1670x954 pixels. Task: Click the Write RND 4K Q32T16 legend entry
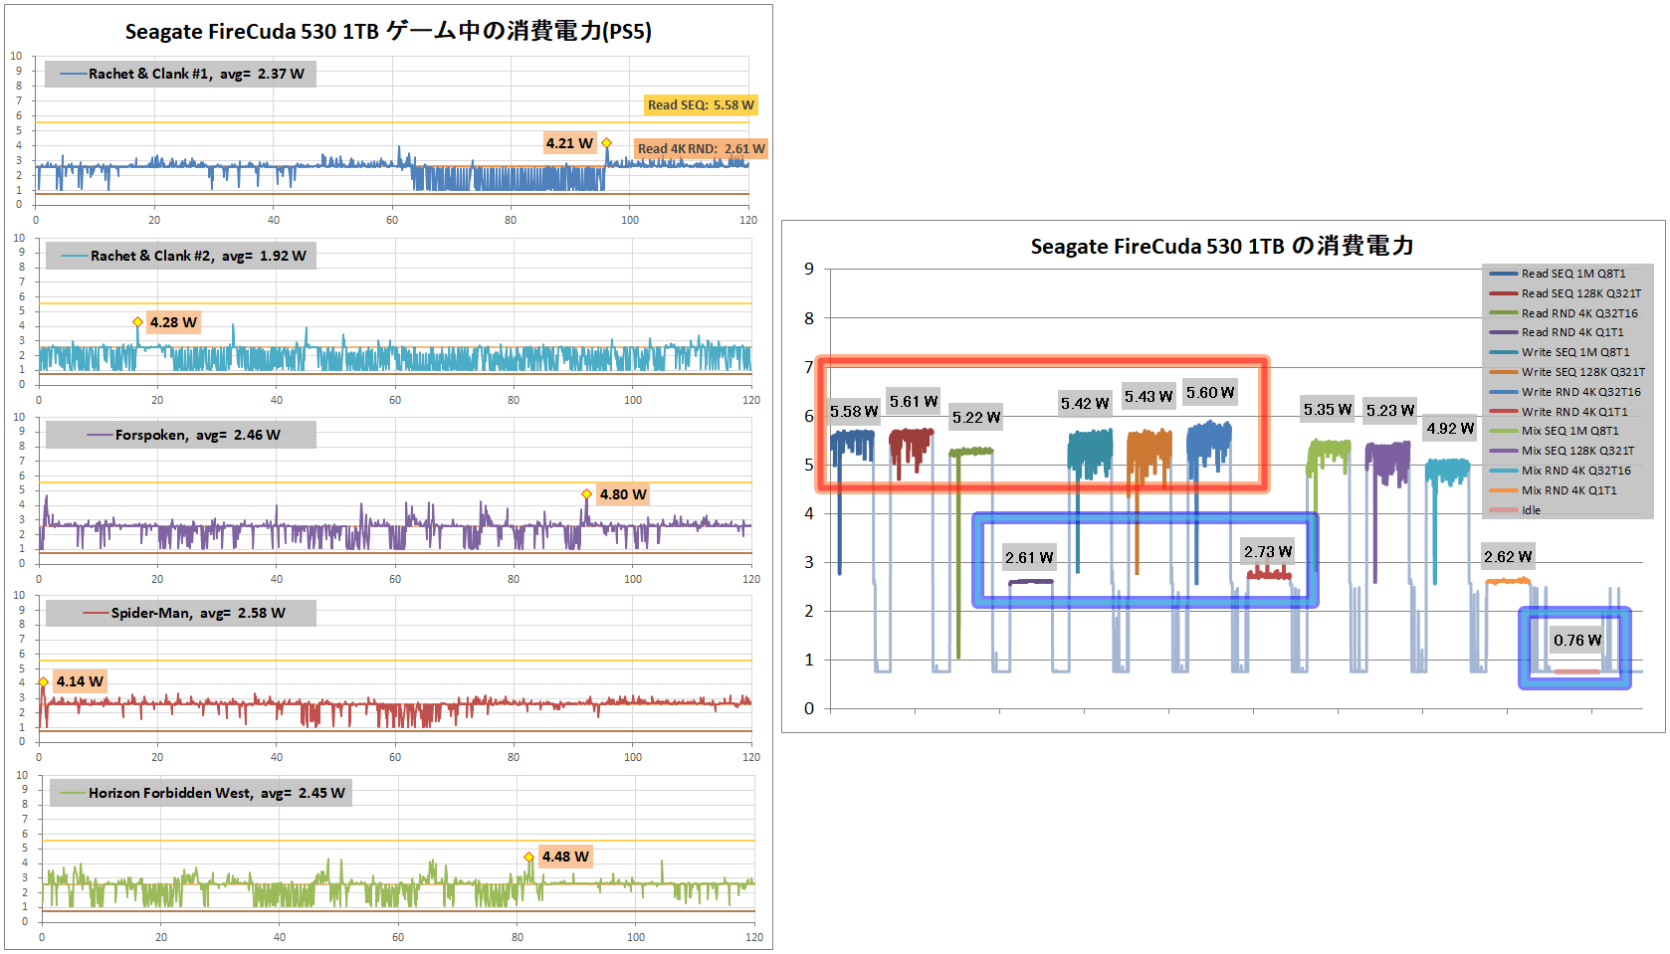(x=1580, y=392)
